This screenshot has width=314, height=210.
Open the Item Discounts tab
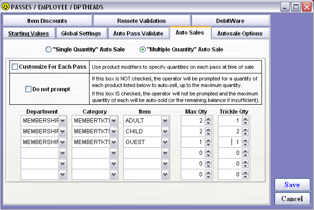[47, 21]
